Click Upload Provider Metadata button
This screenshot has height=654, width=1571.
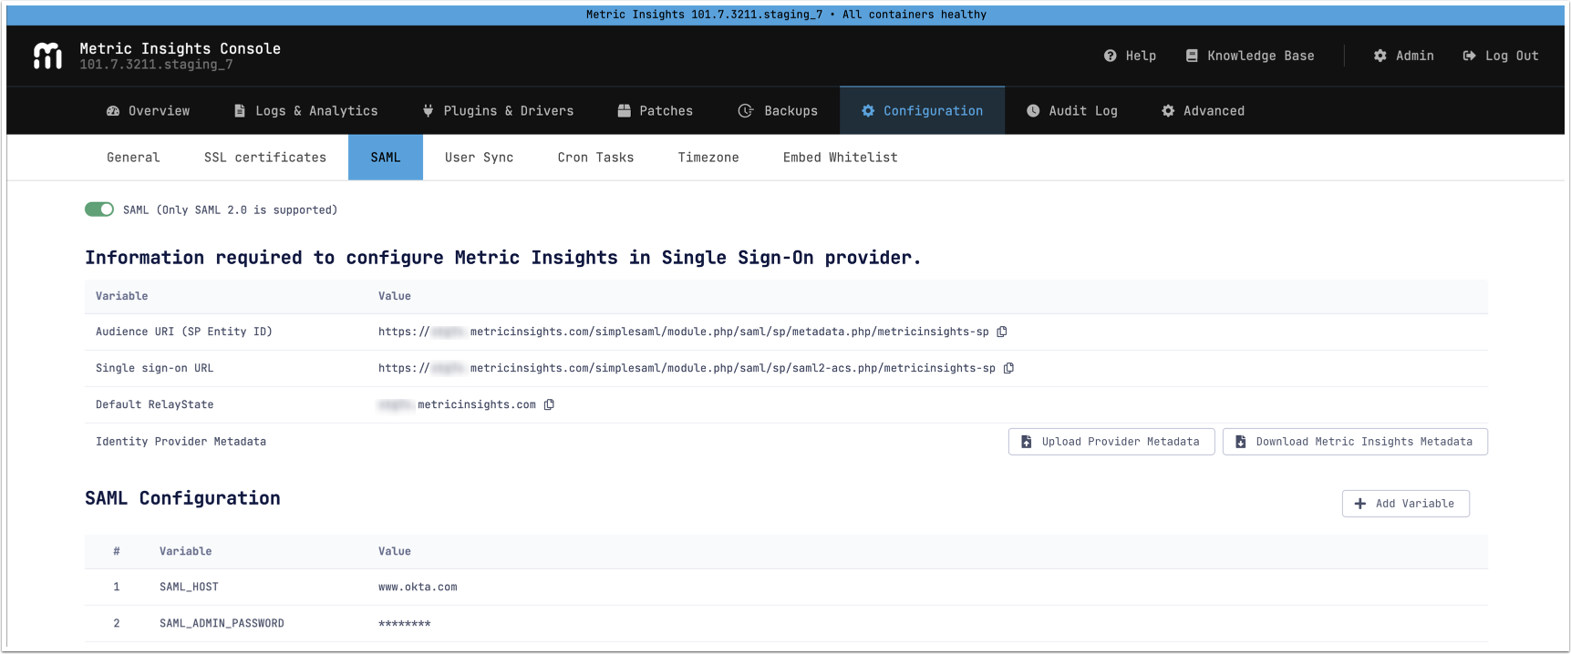coord(1111,442)
